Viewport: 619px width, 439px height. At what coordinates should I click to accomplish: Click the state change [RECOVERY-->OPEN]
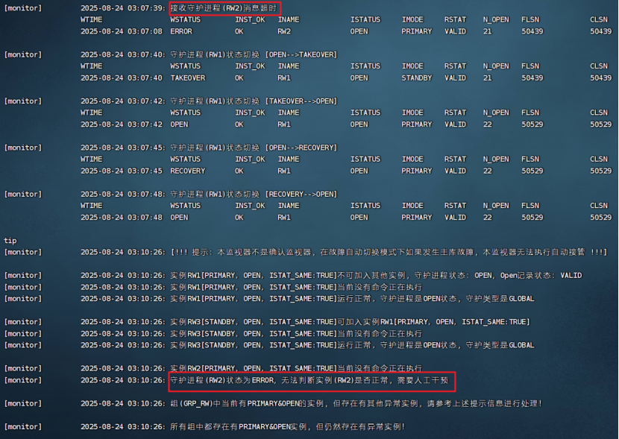tap(301, 195)
